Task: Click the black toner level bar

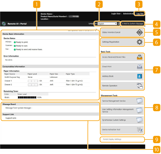Action: pyautogui.click(x=27, y=98)
